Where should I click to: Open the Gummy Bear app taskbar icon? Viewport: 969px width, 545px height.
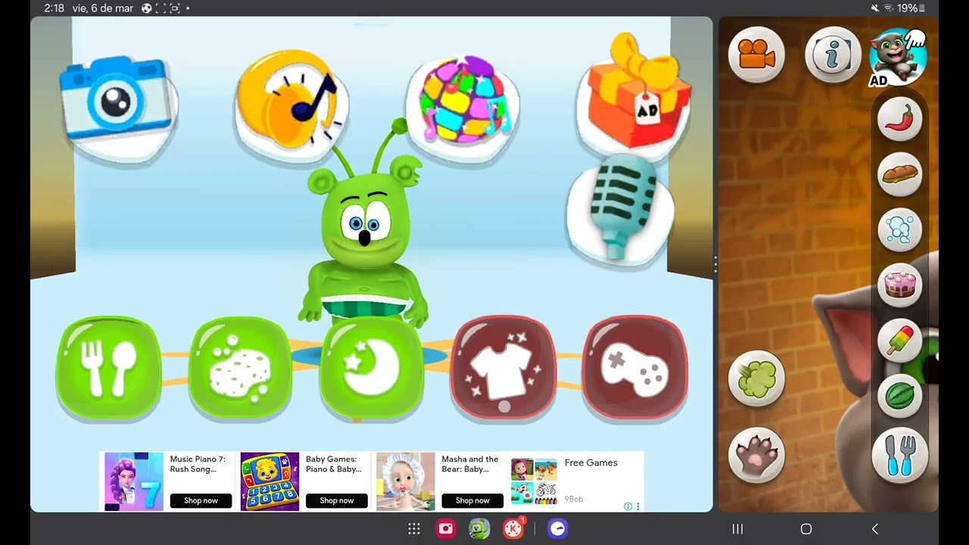coord(479,529)
